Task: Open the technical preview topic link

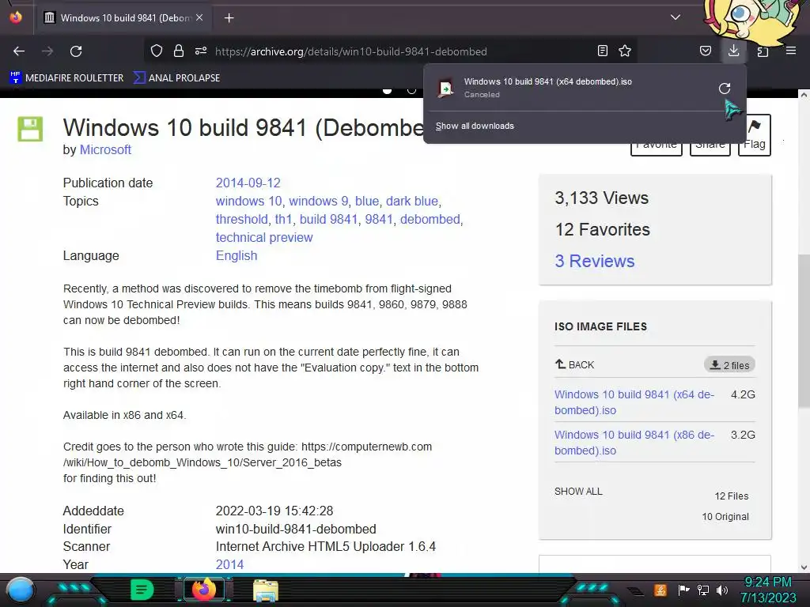Action: [264, 237]
